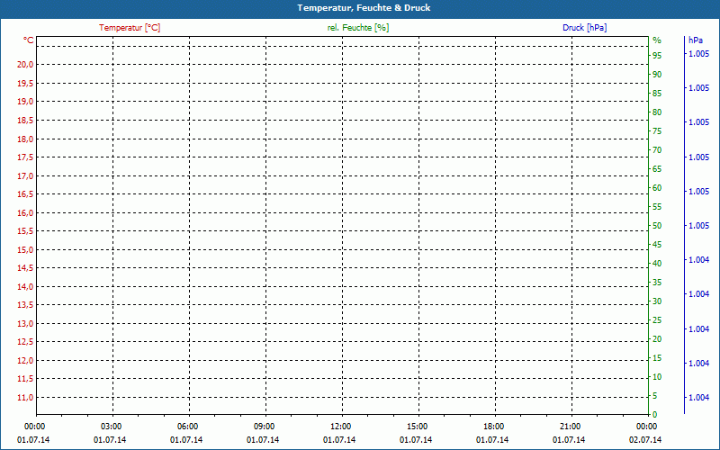720x450 pixels.
Task: Click the 13,0 temperature axis value
Action: pos(25,324)
